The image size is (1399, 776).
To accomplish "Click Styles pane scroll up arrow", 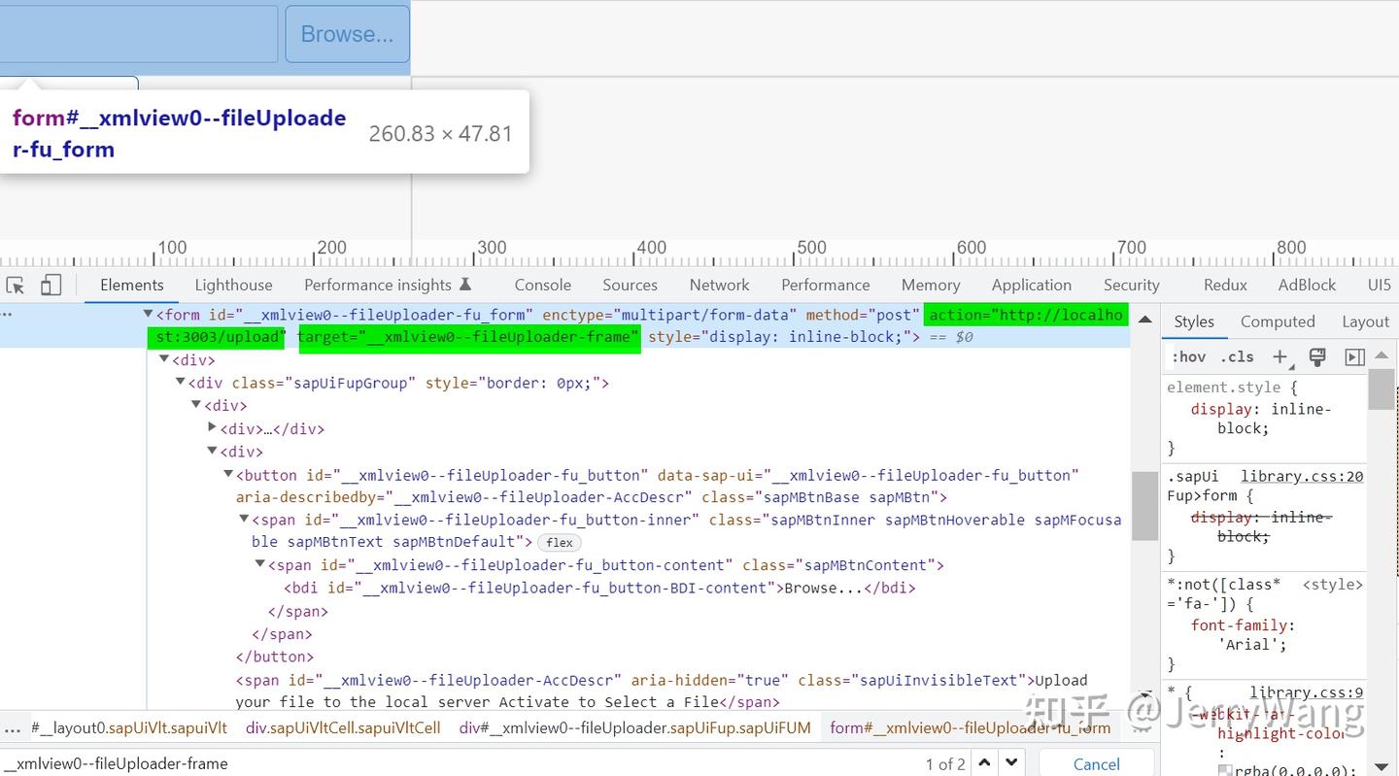I will [x=1382, y=356].
